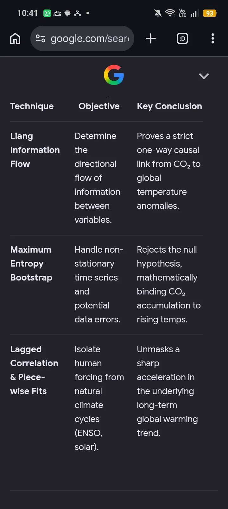Open site info icon in address bar
This screenshot has width=228, height=509.
pos(41,39)
